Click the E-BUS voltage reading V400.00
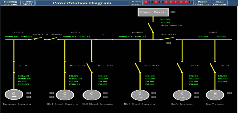 click(11, 37)
